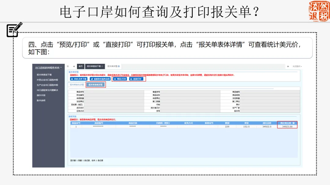
Task: Open 出口退税常见问题解决 in the sidebar
Action: [47, 90]
